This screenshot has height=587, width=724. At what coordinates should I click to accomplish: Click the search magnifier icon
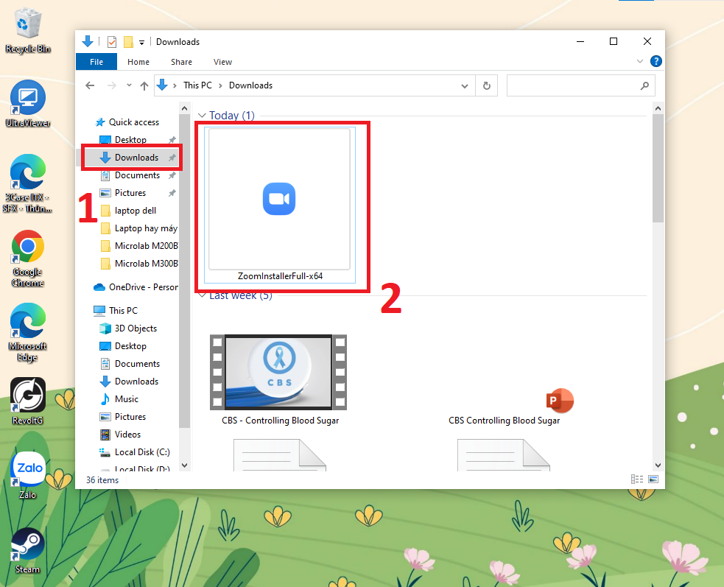coord(644,85)
